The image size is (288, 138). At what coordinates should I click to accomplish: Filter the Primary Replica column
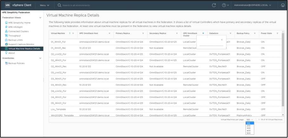pyautogui.click(x=143, y=33)
